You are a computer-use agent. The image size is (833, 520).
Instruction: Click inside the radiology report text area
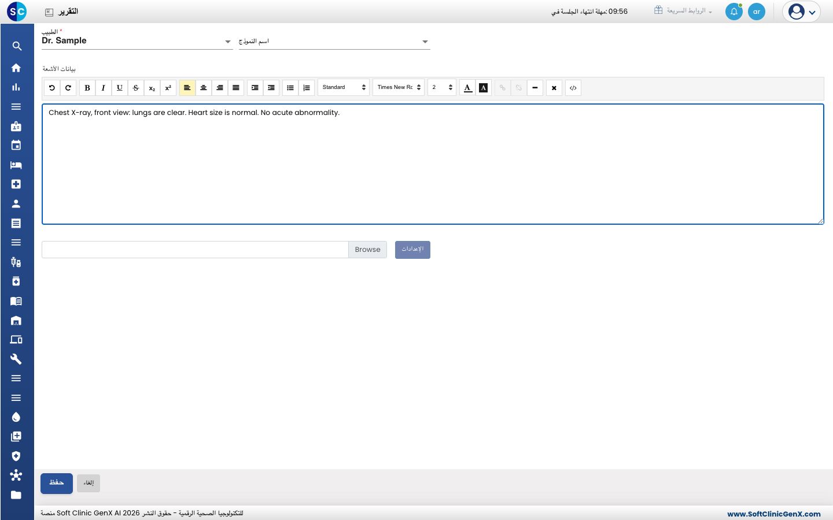(433, 164)
